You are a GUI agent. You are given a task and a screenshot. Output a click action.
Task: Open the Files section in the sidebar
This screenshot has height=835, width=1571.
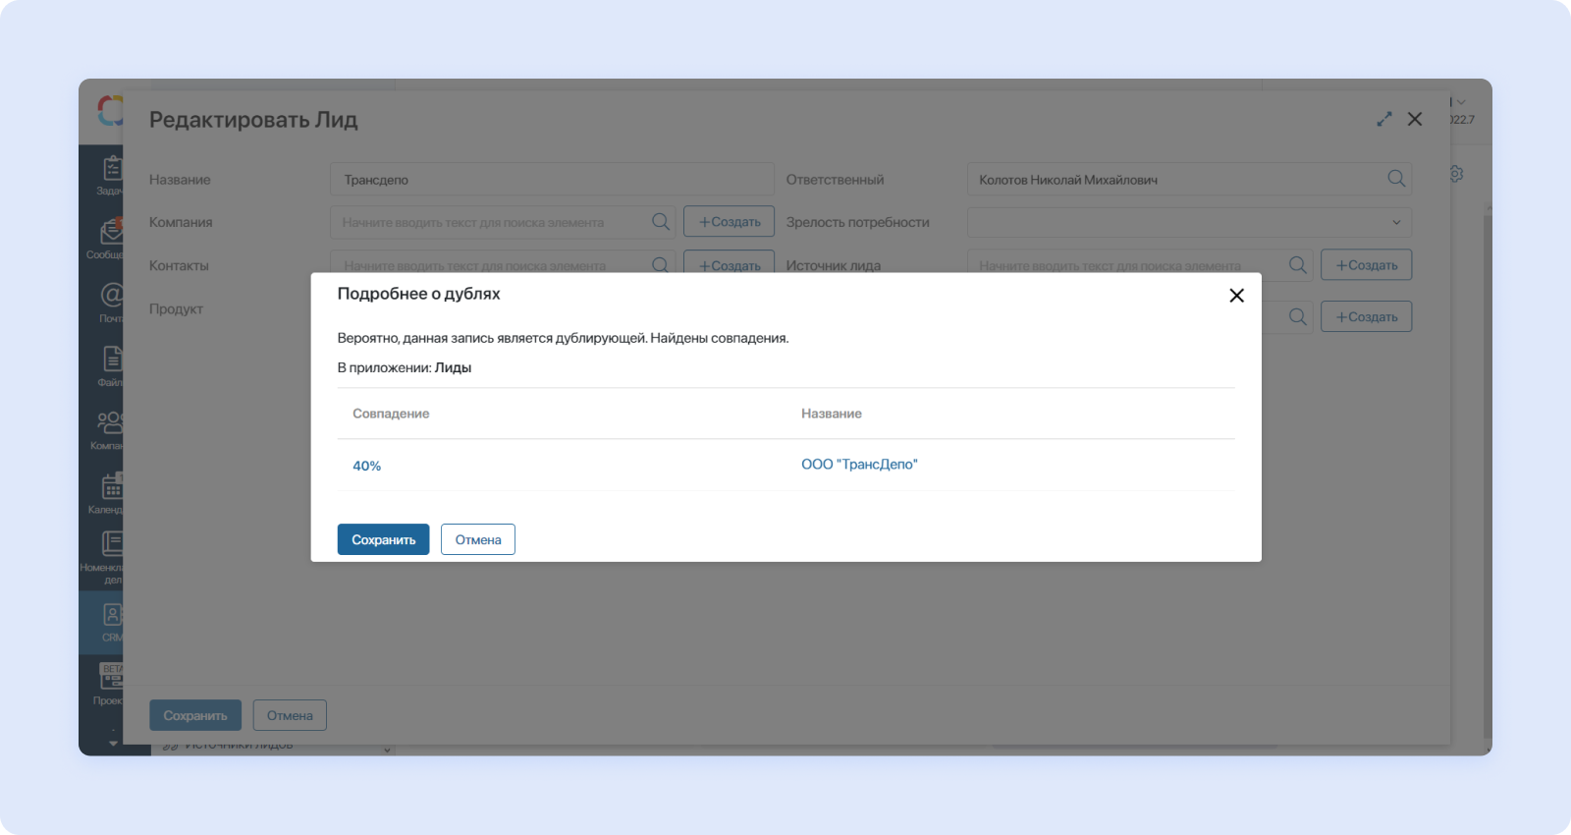[x=110, y=364]
